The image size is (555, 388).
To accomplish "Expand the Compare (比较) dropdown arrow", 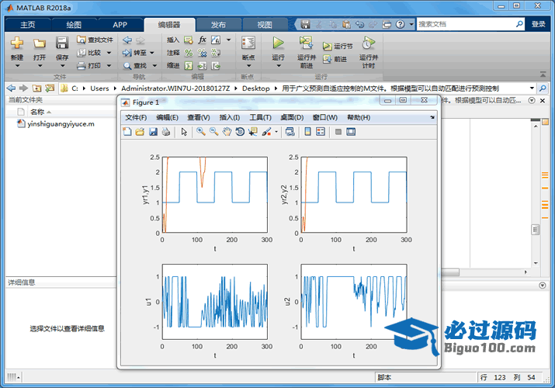I will tap(109, 53).
